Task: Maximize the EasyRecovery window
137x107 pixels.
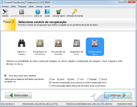Action: pyautogui.click(x=126, y=2)
